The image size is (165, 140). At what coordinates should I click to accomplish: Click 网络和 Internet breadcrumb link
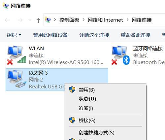[105, 20]
